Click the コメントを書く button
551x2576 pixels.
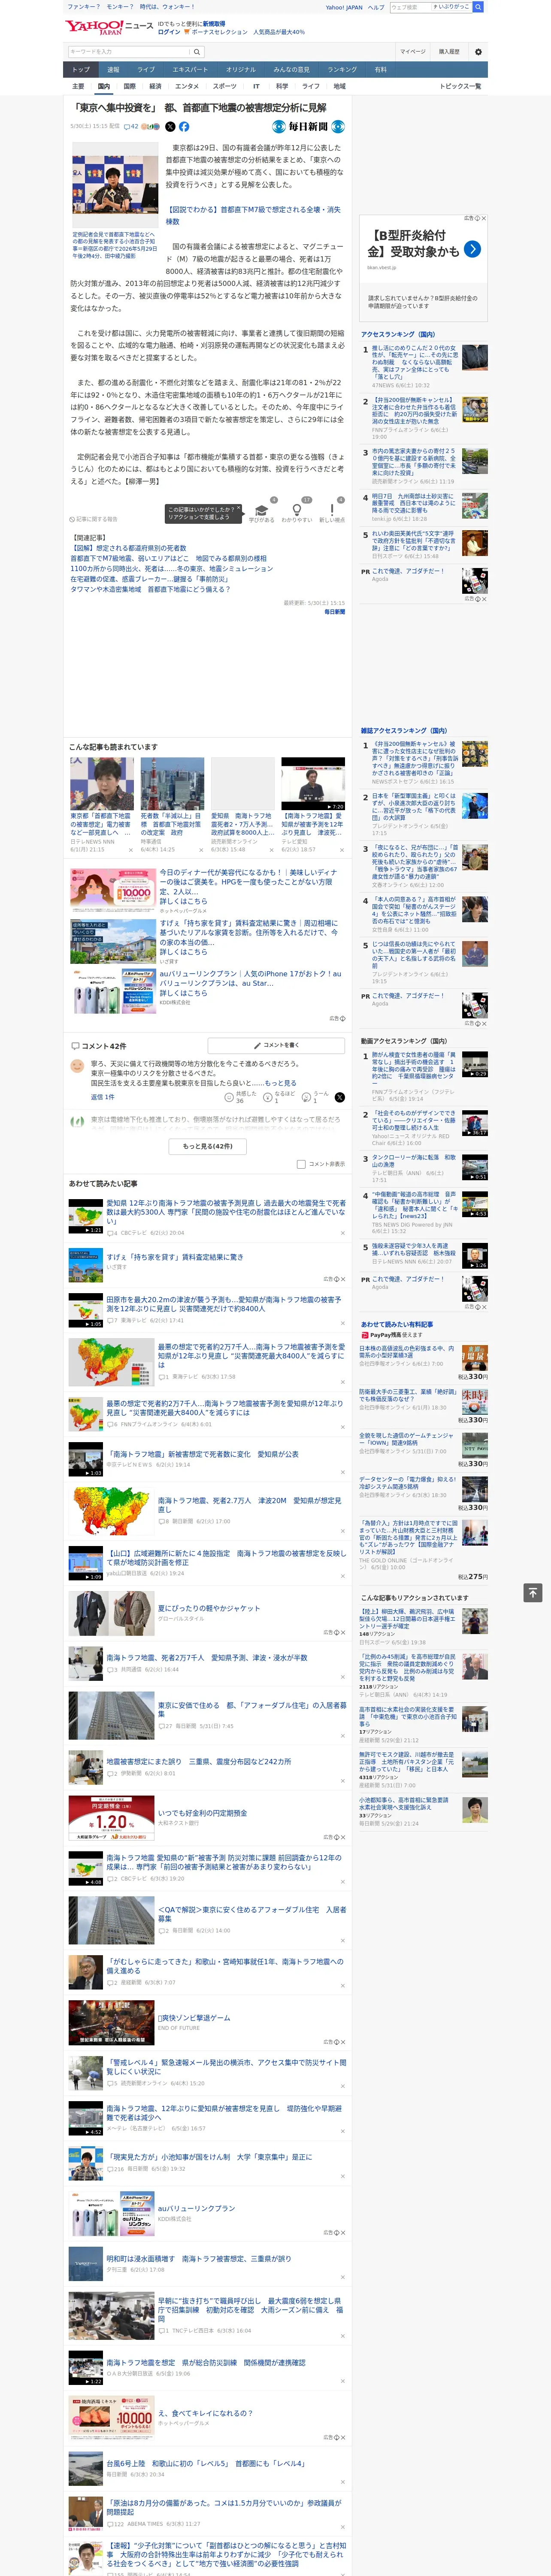(277, 1046)
